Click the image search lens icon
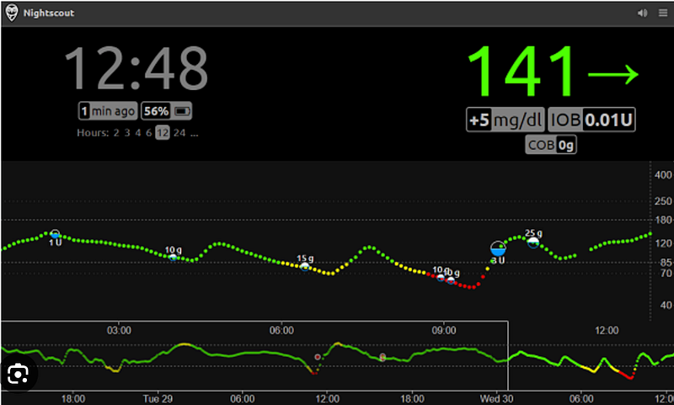Screen dimensions: 674x405 18,374
